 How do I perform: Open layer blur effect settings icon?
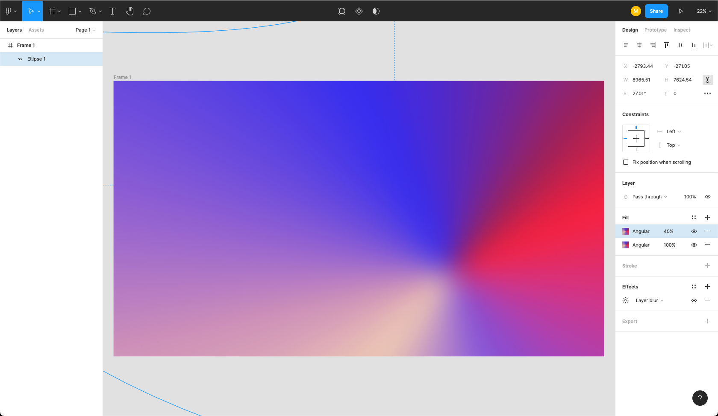coord(626,300)
